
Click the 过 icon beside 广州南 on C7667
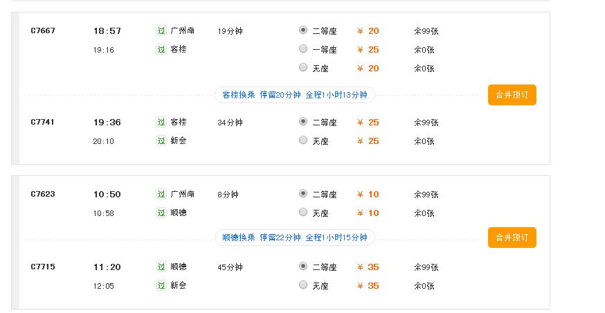(x=161, y=30)
